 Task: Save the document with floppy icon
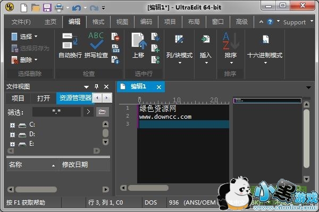pos(47,8)
